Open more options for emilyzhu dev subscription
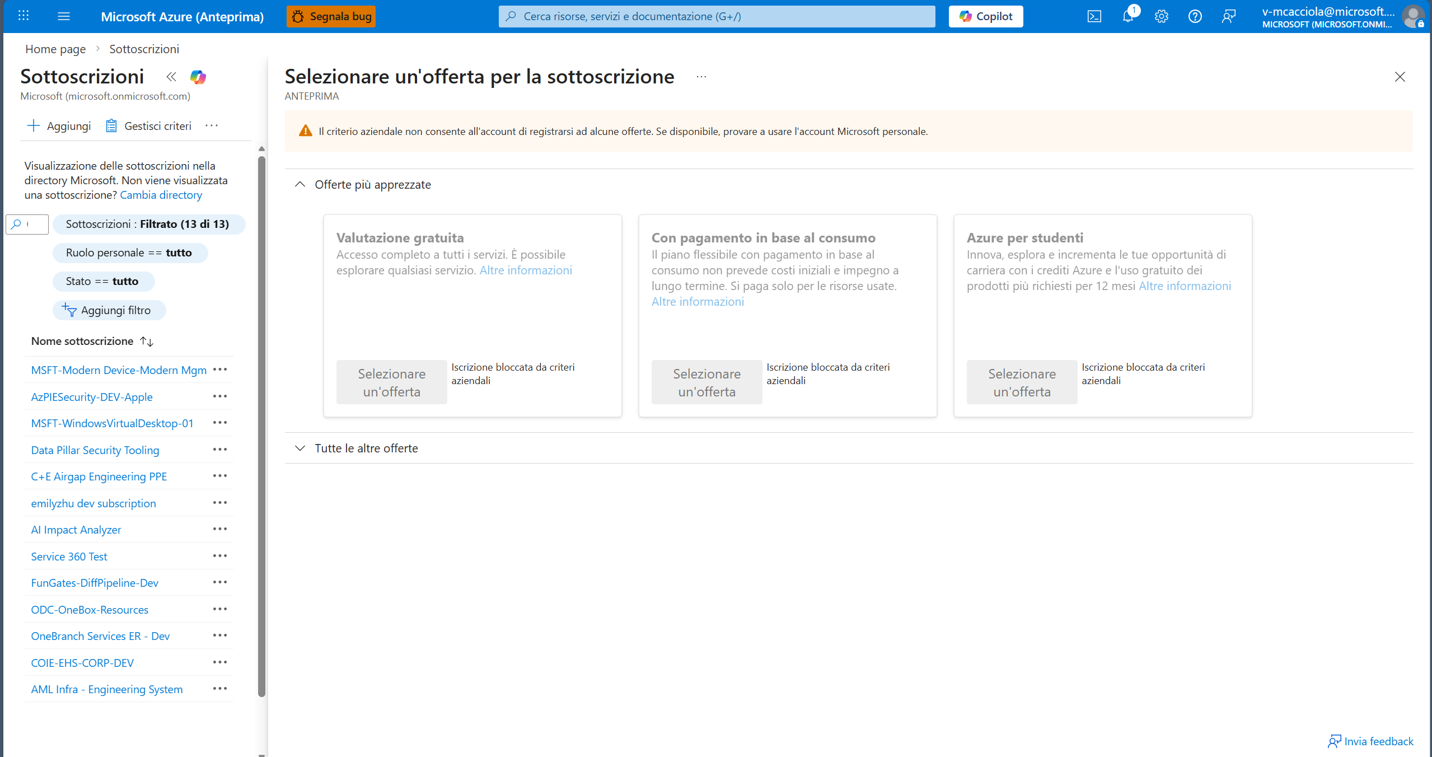This screenshot has height=757, width=1432. pos(220,503)
